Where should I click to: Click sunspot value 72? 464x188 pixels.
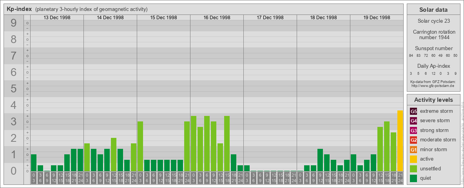[x=426, y=56]
